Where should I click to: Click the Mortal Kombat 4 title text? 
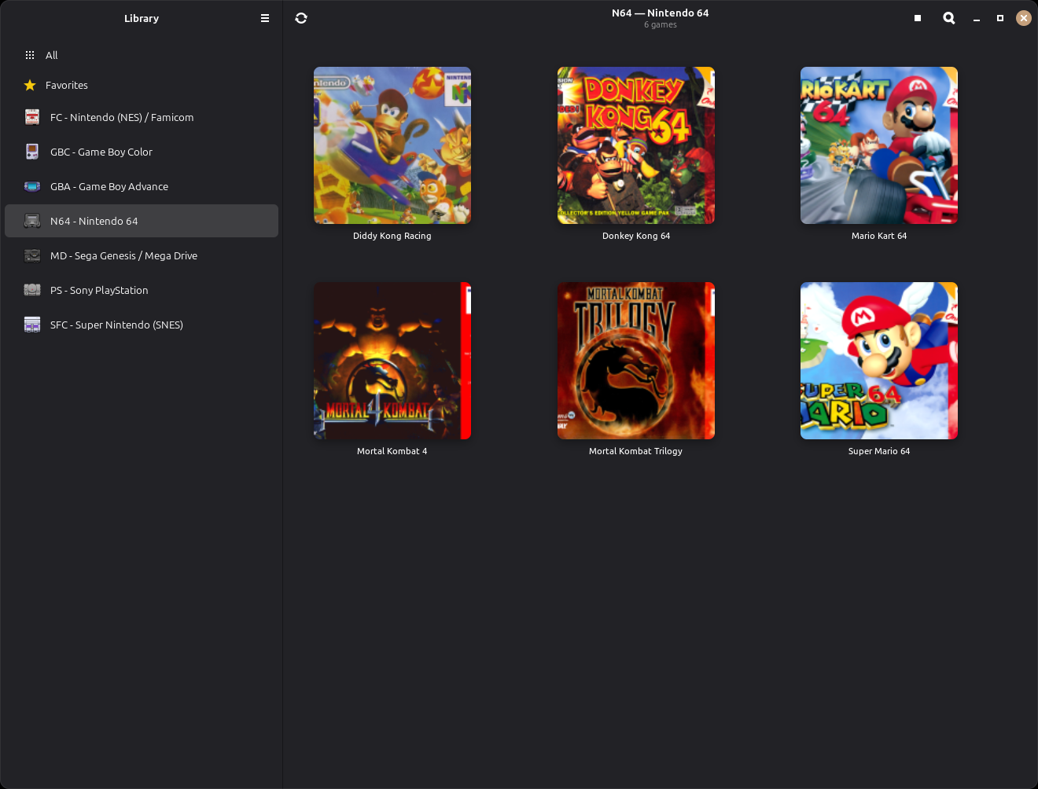coord(392,451)
